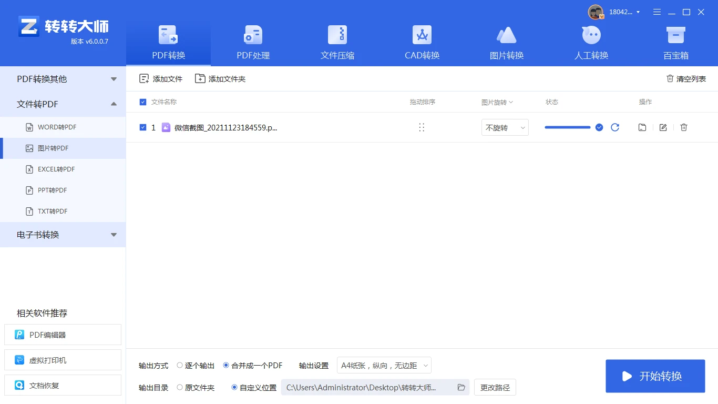Screen dimensions: 718x404
Task: Select the CAD转换 tool
Action: (x=422, y=42)
